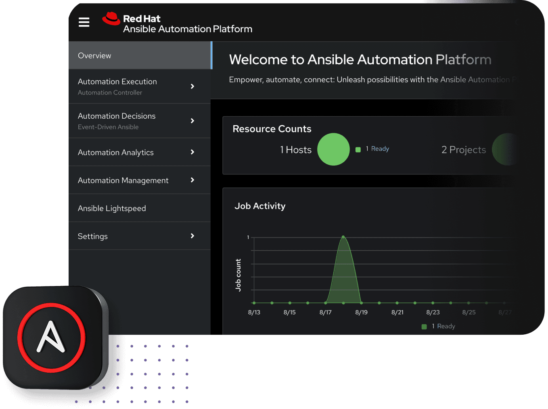Click the 8/21 axis date label
Screen dimensions: 548x409
tap(397, 312)
